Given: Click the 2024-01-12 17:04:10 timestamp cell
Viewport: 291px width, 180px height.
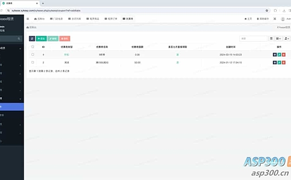Looking at the screenshot, I should pyautogui.click(x=231, y=62).
